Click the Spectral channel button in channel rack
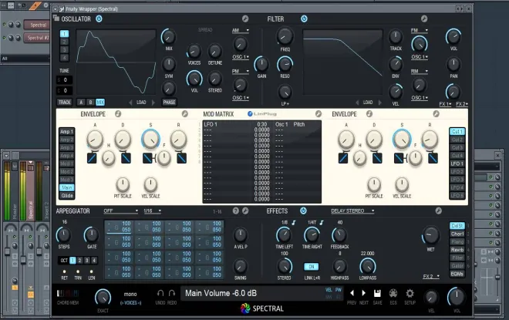The height and width of the screenshot is (320, 509). click(x=36, y=25)
